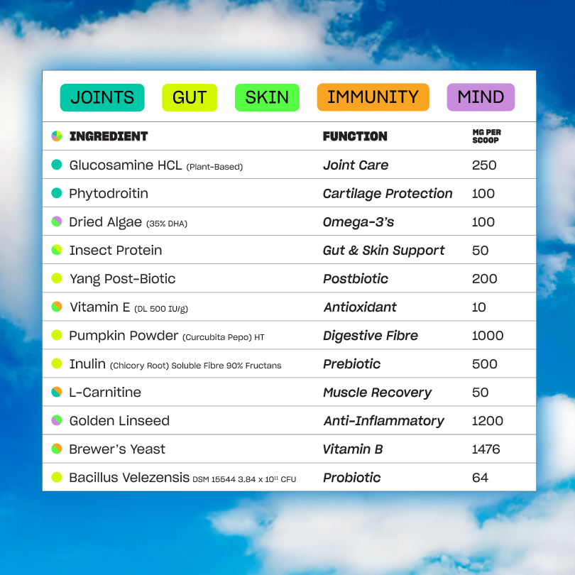Select the GUT category badge
The width and height of the screenshot is (575, 575).
click(x=190, y=97)
